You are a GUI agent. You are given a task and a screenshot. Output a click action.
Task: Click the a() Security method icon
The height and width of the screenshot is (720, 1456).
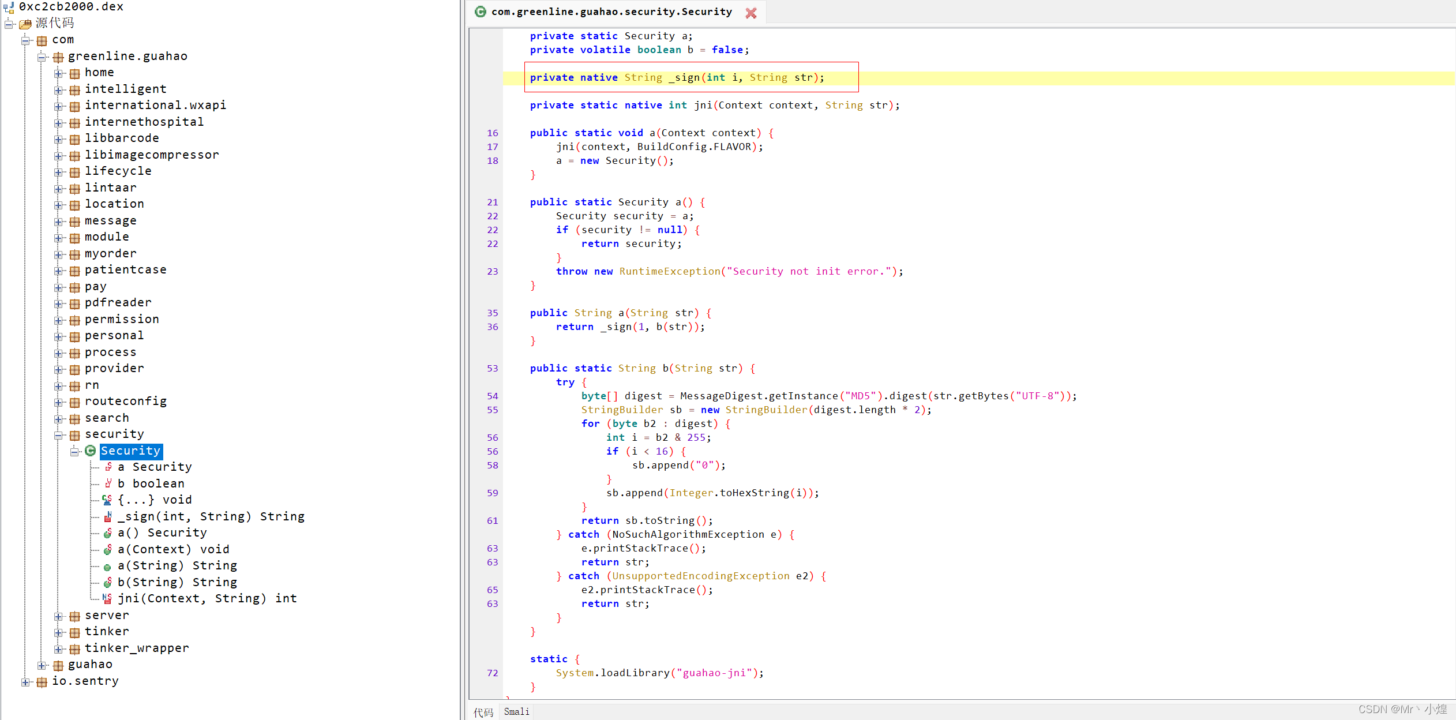click(108, 532)
